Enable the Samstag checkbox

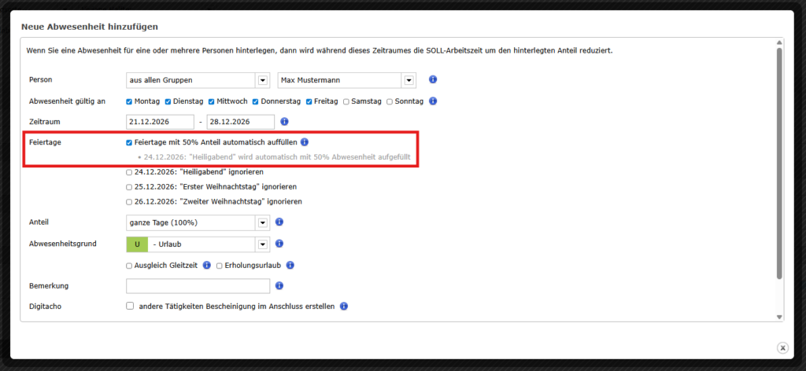pyautogui.click(x=346, y=101)
